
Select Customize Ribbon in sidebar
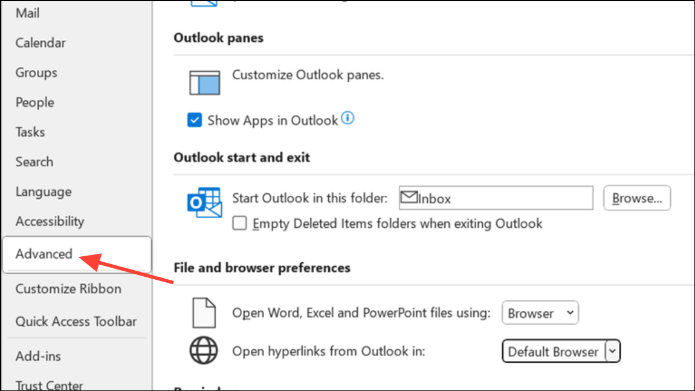68,289
